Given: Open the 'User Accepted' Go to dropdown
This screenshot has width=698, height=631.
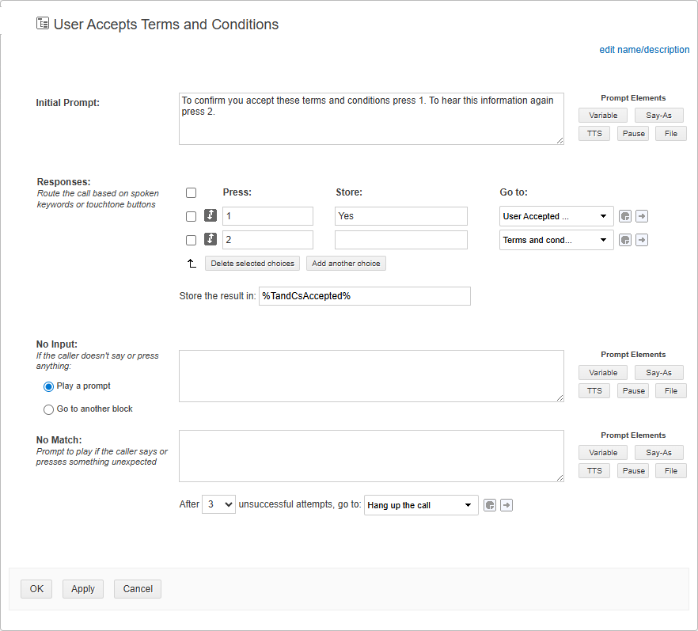Looking at the screenshot, I should coord(556,216).
